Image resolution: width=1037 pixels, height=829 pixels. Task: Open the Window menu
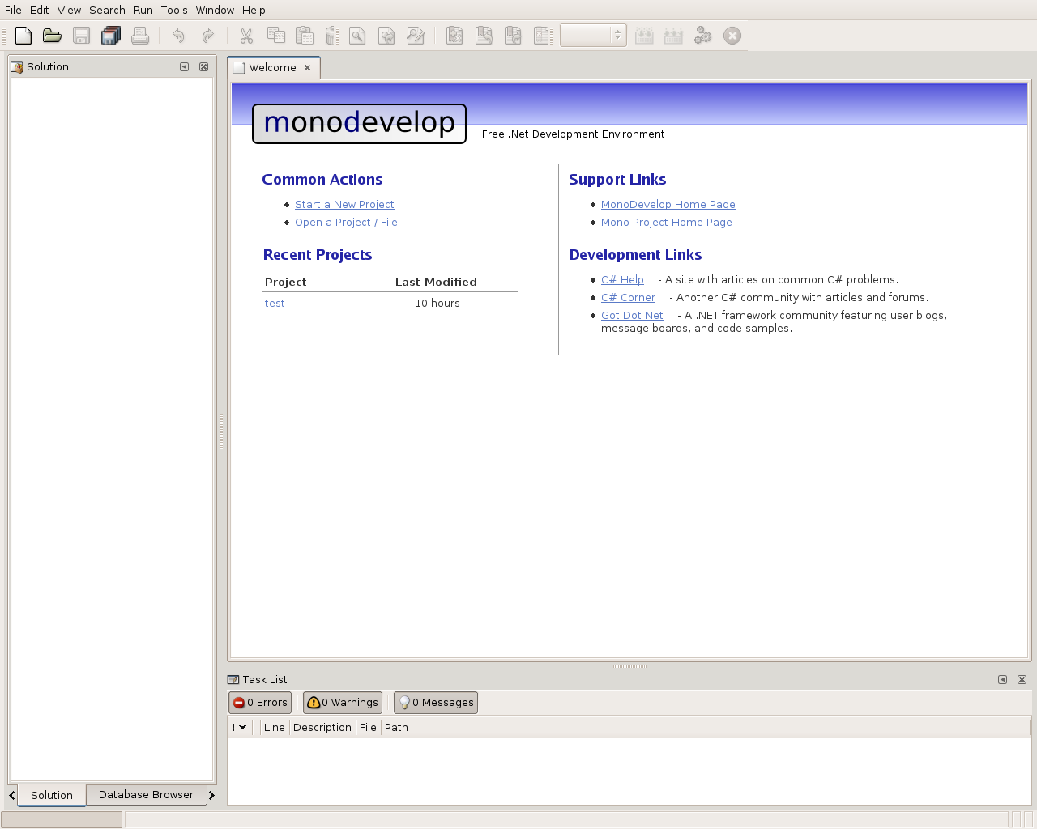point(215,10)
